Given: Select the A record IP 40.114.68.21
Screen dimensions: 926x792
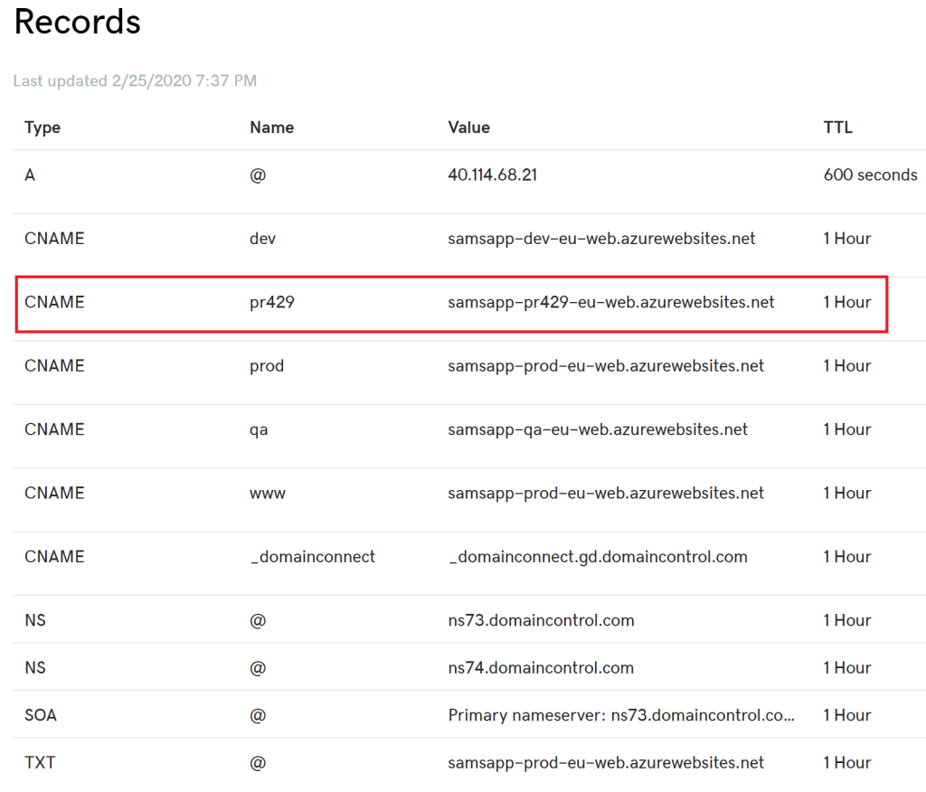Looking at the screenshot, I should click(492, 175).
